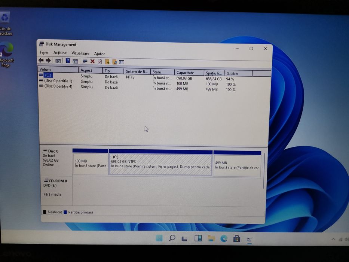Sort by the % Liber column header
This screenshot has width=349, height=262.
pyautogui.click(x=238, y=73)
